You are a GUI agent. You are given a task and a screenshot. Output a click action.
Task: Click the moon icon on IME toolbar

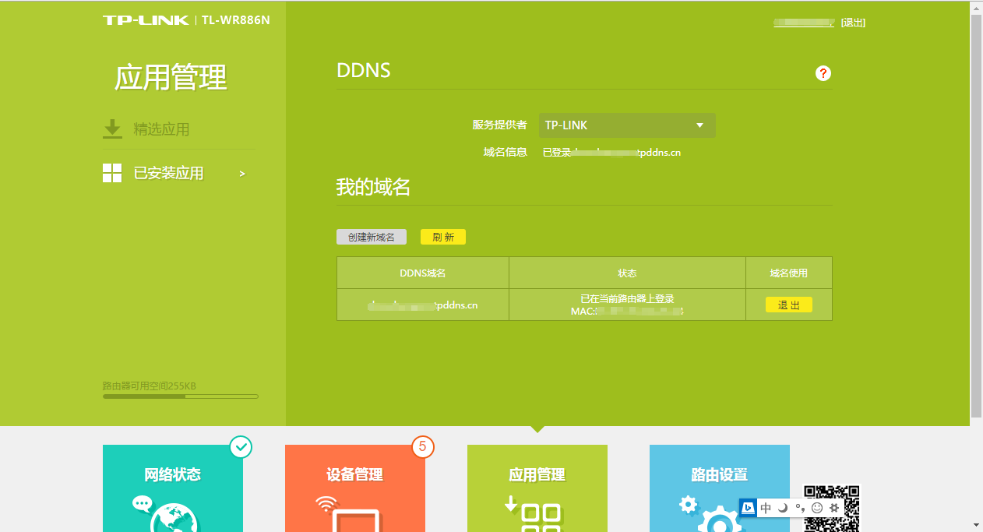pos(783,508)
